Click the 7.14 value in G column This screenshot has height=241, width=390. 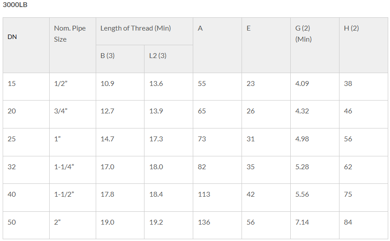[x=315, y=225]
